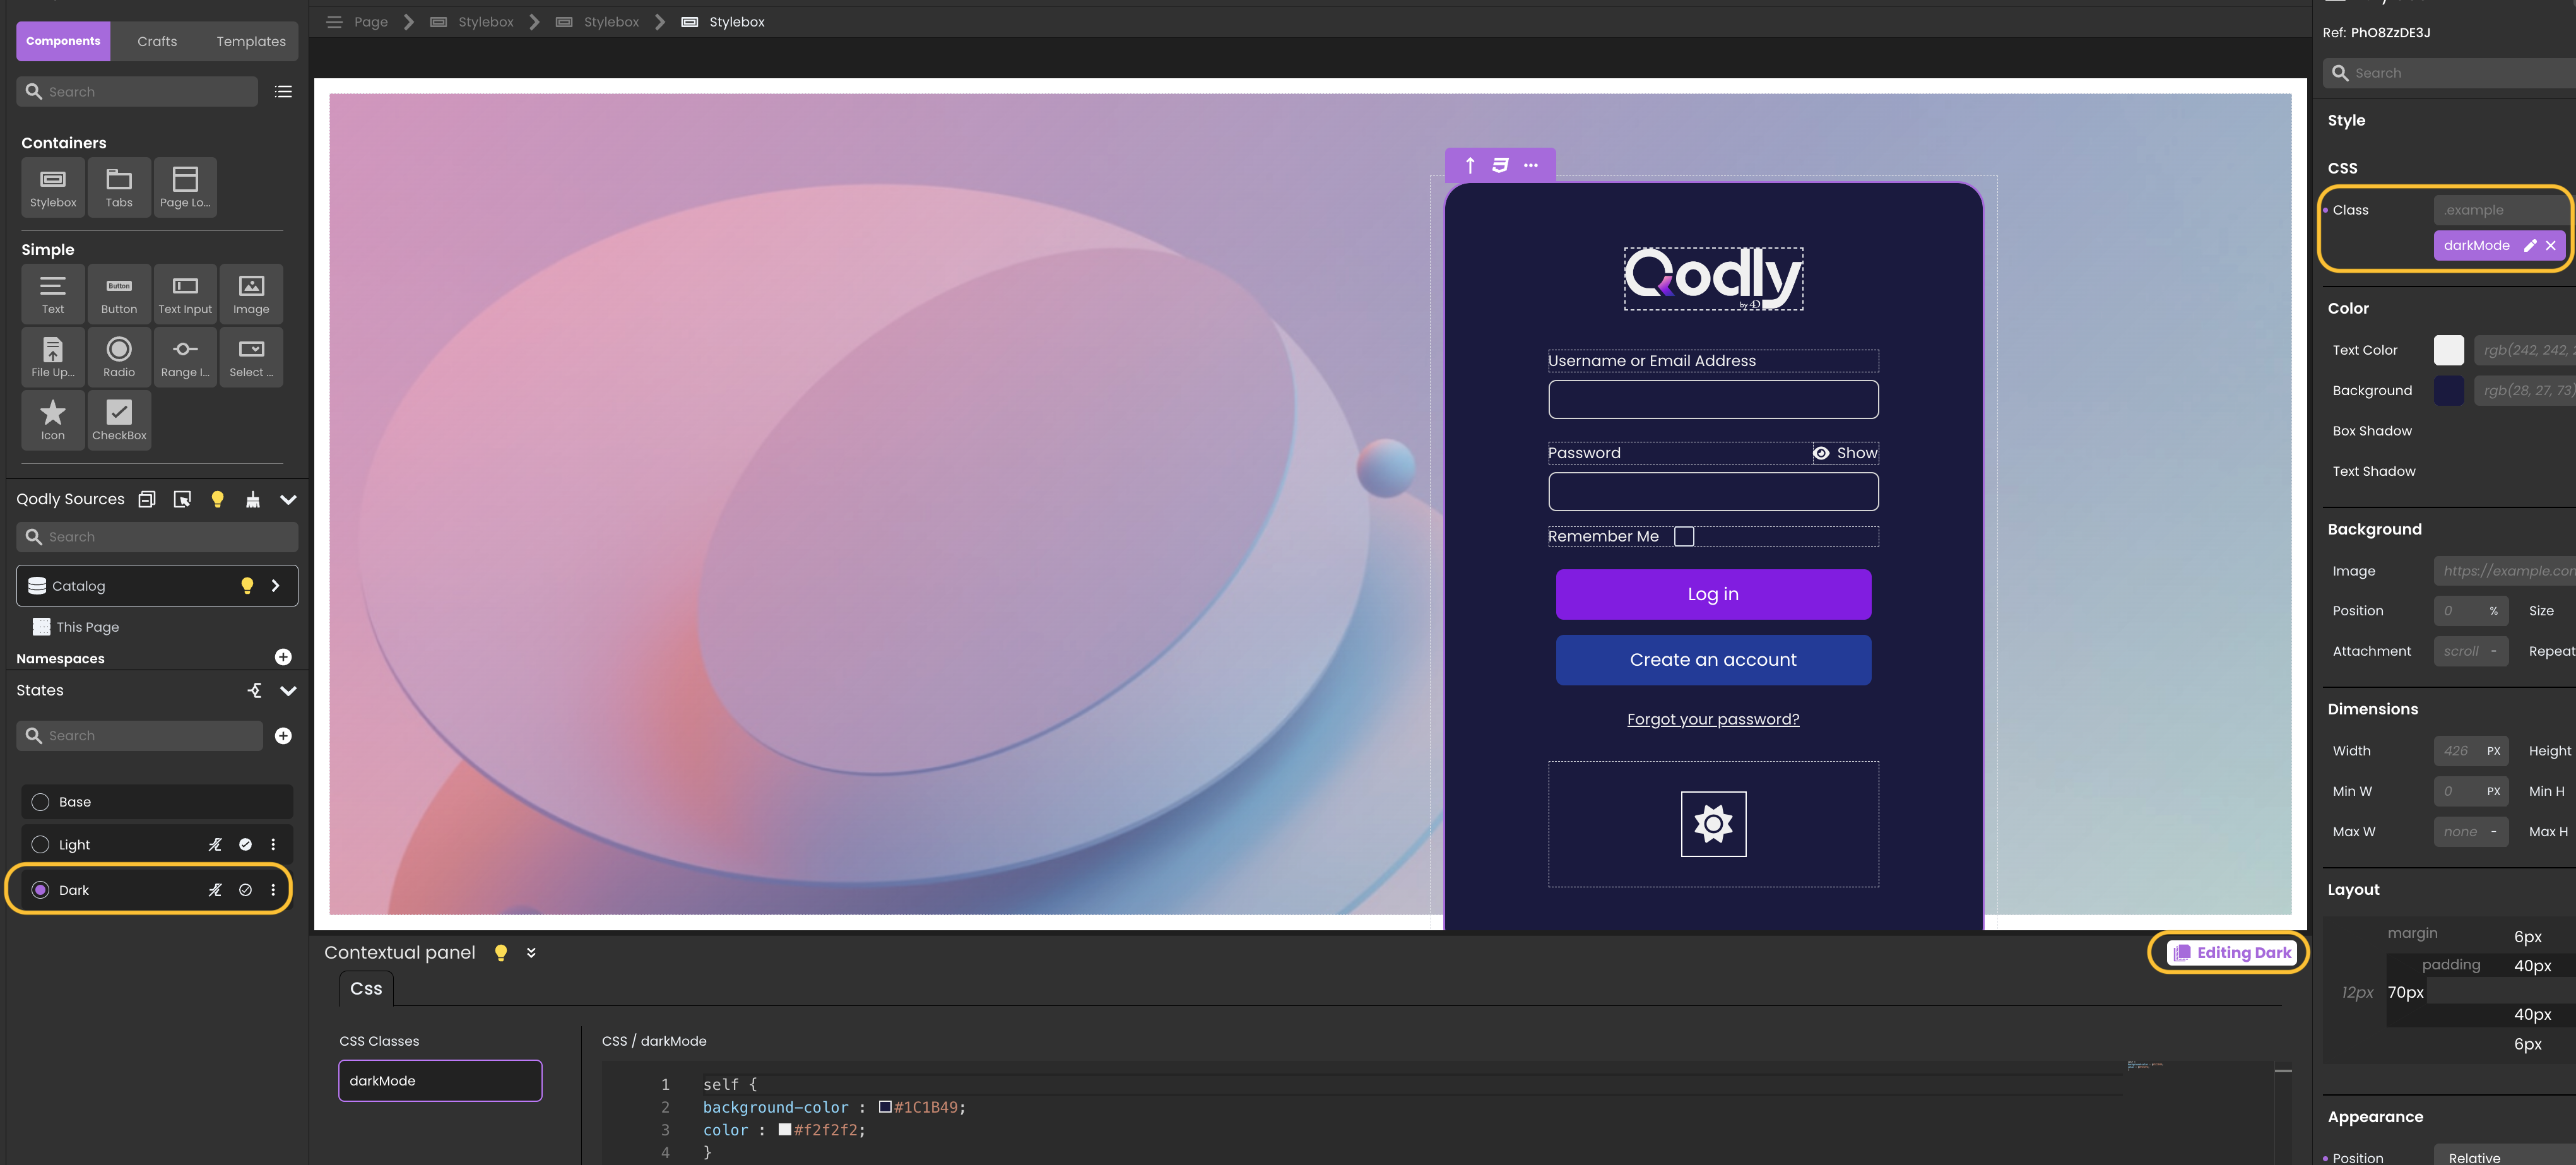Switch to the Crafts tab

(x=157, y=41)
